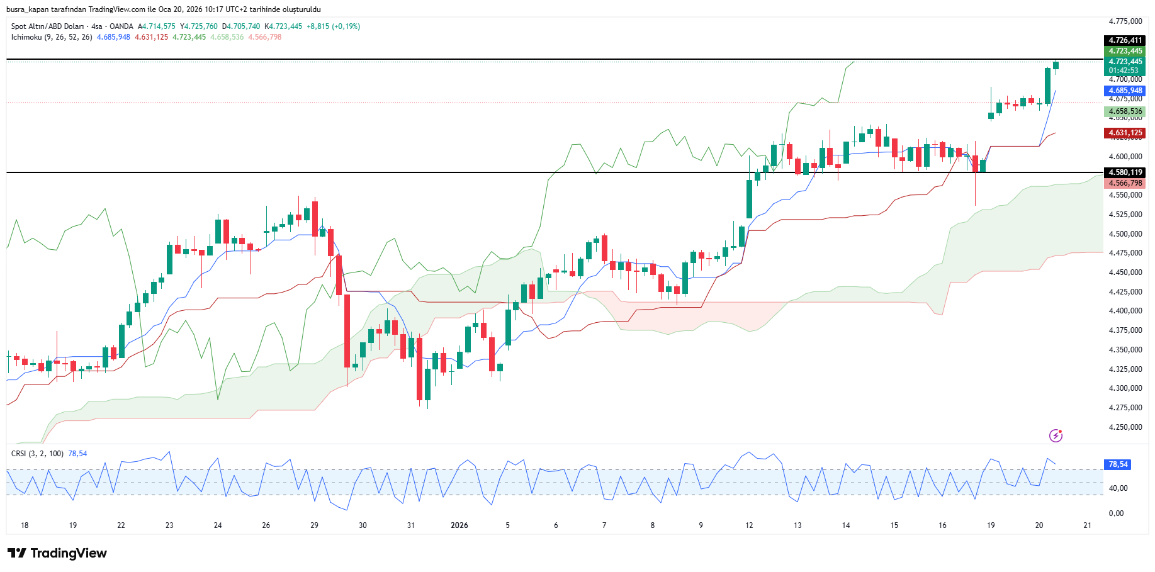
Task: Click date 12 on the time axis
Action: tap(749, 525)
